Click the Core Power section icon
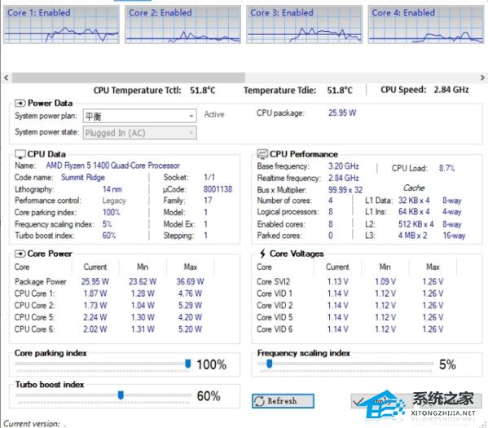Screen dimensions: 488x428 [x=20, y=254]
